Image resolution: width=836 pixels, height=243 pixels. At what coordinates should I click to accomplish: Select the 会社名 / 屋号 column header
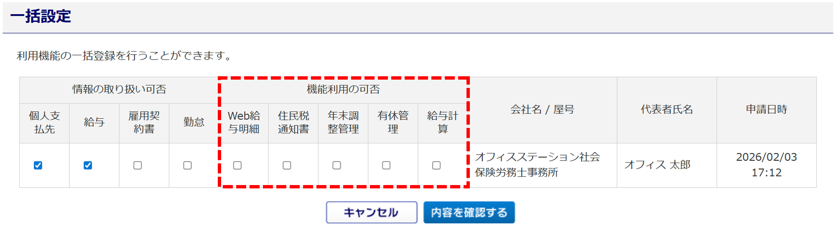(542, 110)
